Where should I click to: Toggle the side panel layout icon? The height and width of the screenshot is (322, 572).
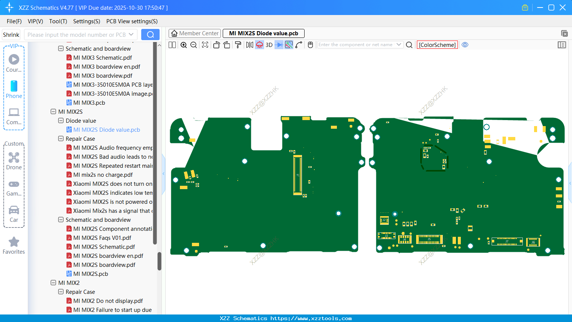(x=562, y=45)
